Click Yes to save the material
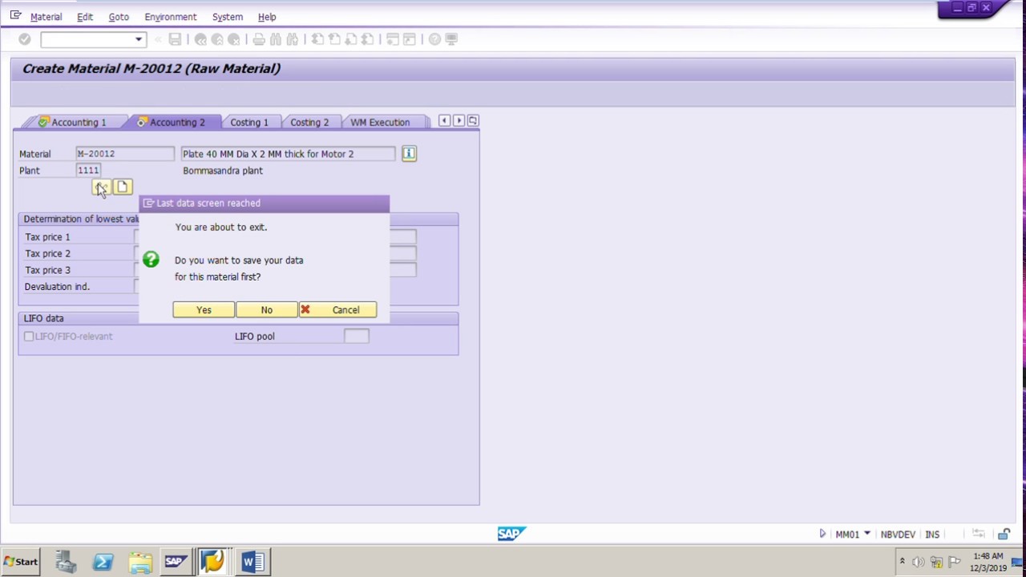Viewport: 1026px width, 577px height. pos(204,310)
